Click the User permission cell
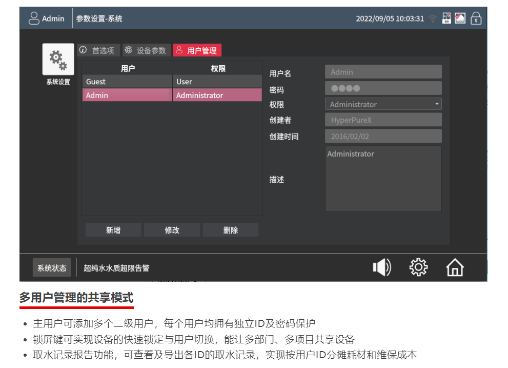Screen dimensions: 508x368 [217, 82]
